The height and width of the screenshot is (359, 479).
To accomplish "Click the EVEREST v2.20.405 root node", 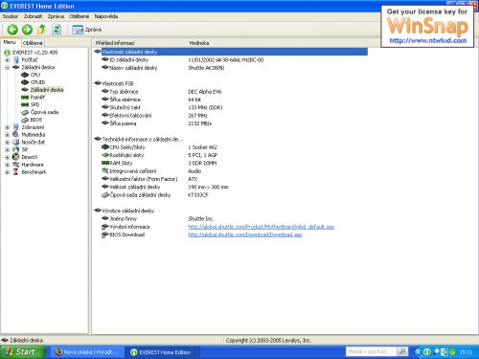I will tap(35, 53).
